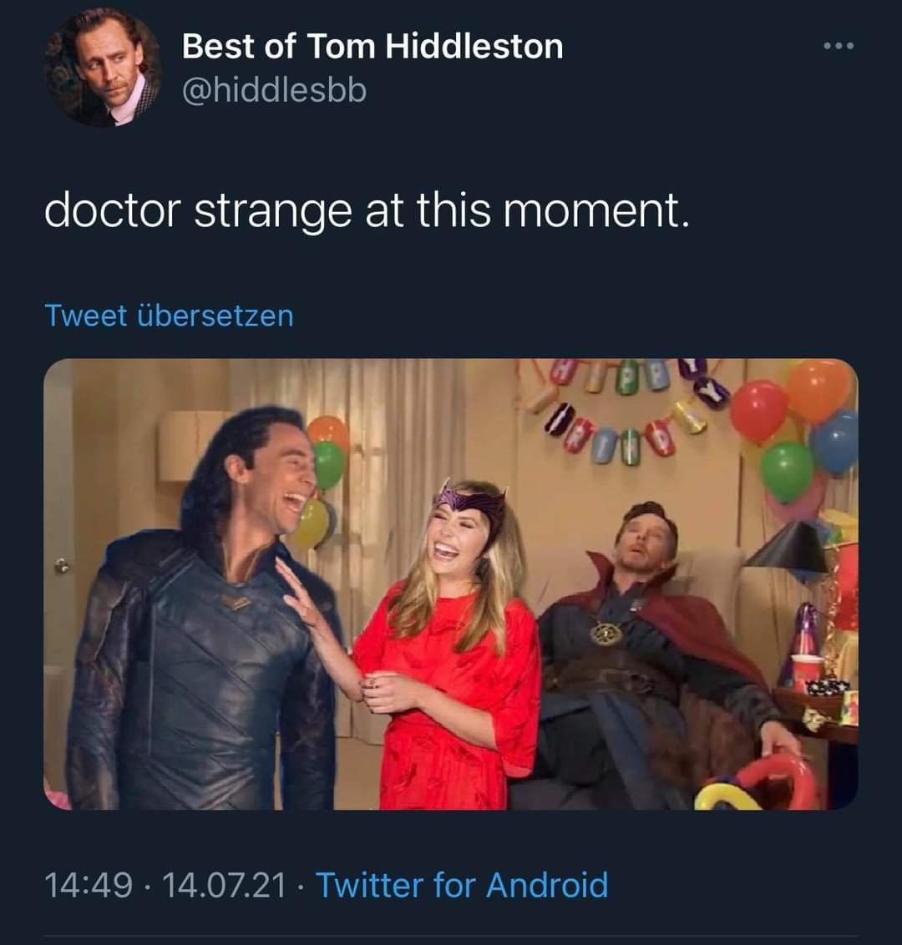This screenshot has width=902, height=945.
Task: Click the 14.07.21 date
Action: pos(224,884)
